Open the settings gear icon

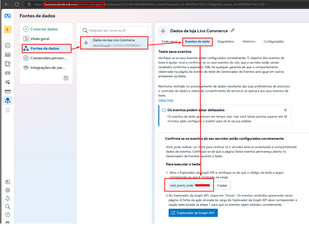point(8,190)
